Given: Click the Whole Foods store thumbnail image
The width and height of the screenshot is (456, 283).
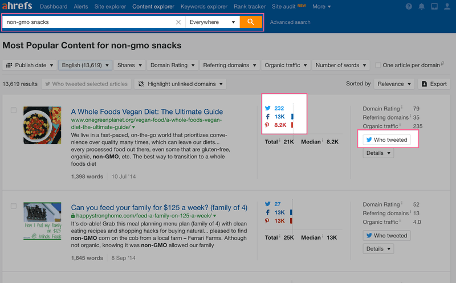Looking at the screenshot, I should click(42, 221).
